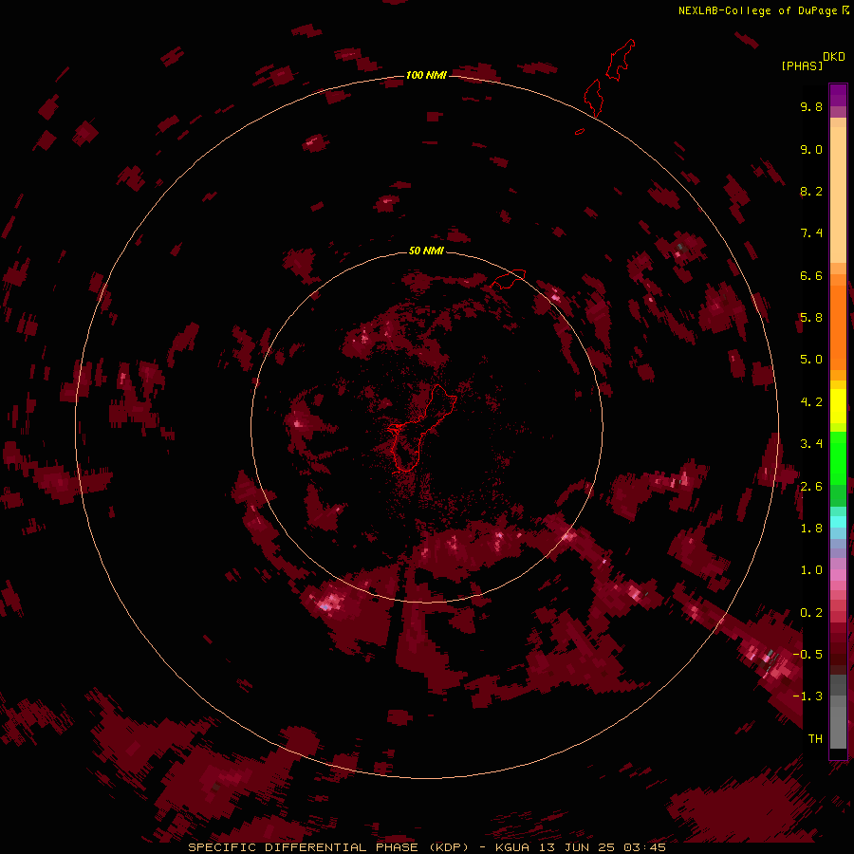Image resolution: width=854 pixels, height=854 pixels.
Task: Click the 4.2 value on the color scale
Action: click(x=811, y=402)
